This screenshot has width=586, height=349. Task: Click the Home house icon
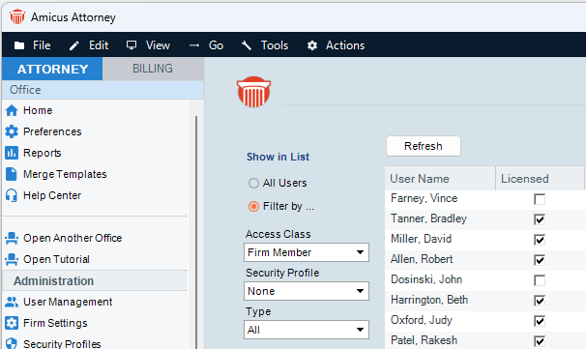click(x=12, y=110)
